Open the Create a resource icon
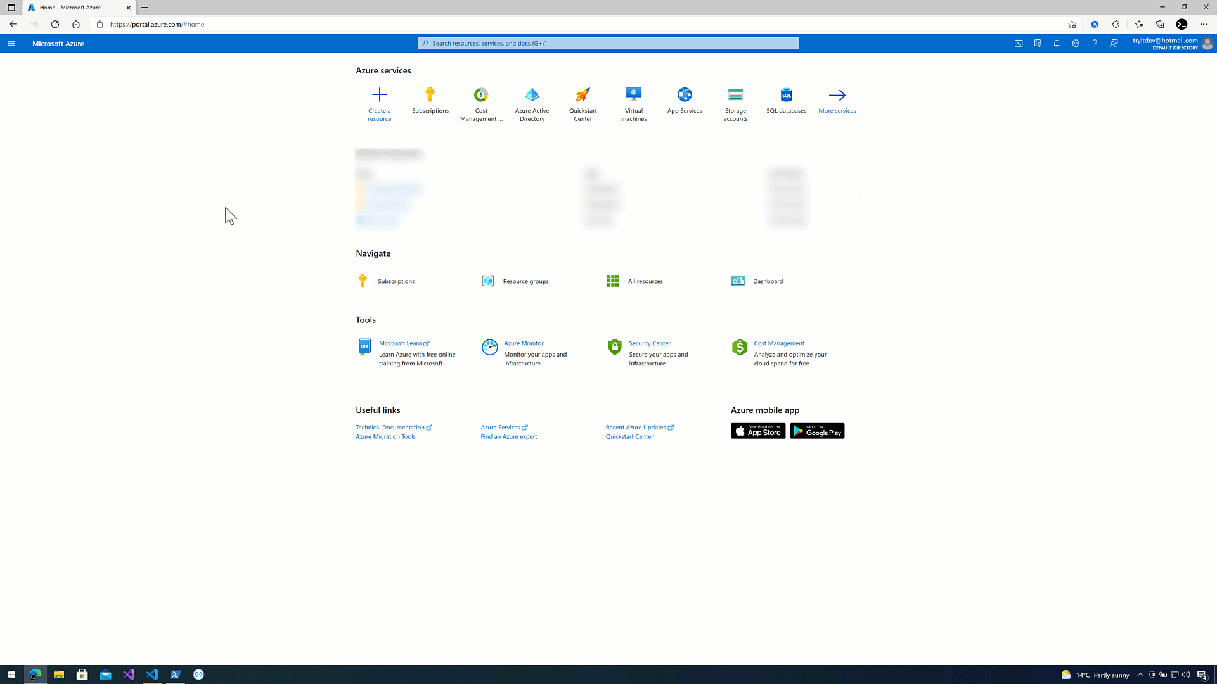 coord(379,95)
